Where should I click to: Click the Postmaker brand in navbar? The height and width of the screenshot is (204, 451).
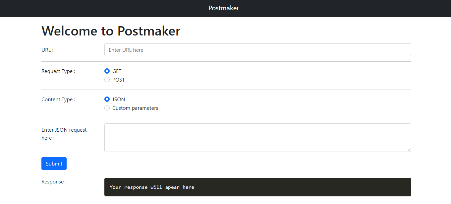pos(224,8)
